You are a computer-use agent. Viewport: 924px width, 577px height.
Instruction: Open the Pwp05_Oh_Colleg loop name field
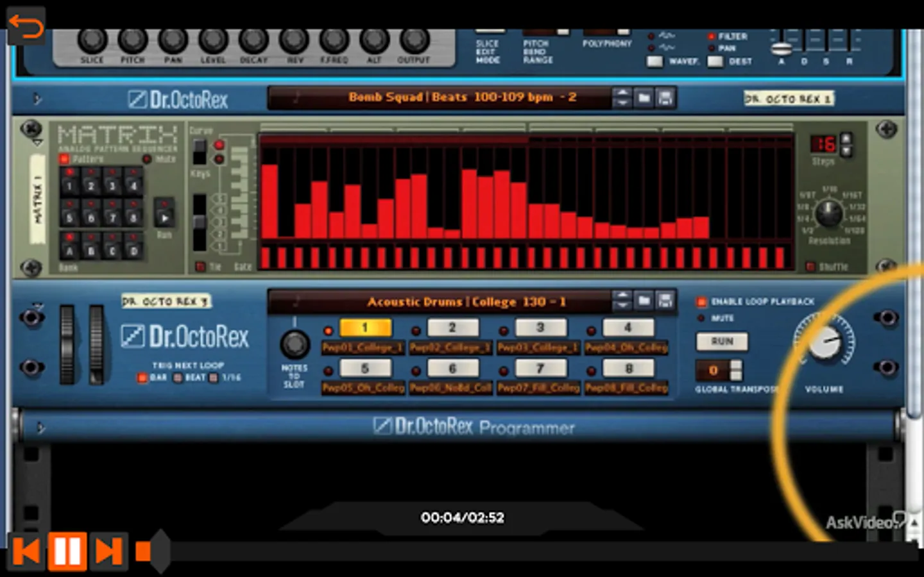pos(363,388)
